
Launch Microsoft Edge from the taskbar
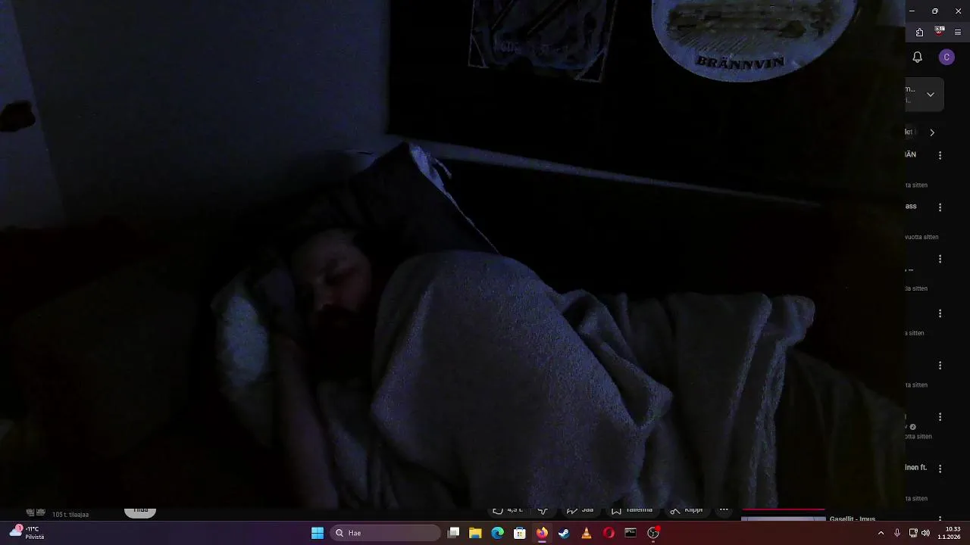(497, 533)
